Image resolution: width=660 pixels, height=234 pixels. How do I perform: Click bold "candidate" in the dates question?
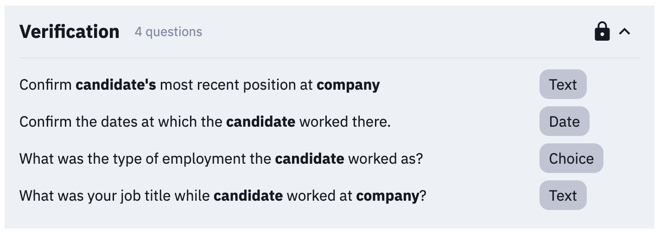[x=260, y=122]
